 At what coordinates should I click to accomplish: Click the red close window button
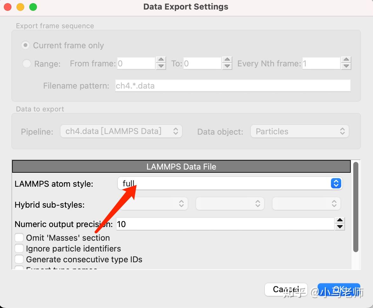[8, 7]
